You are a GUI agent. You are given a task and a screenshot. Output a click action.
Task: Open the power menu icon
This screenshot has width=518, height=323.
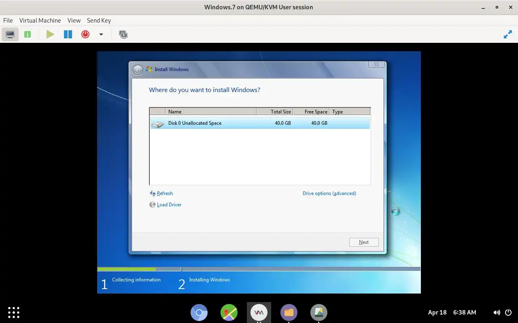509,312
